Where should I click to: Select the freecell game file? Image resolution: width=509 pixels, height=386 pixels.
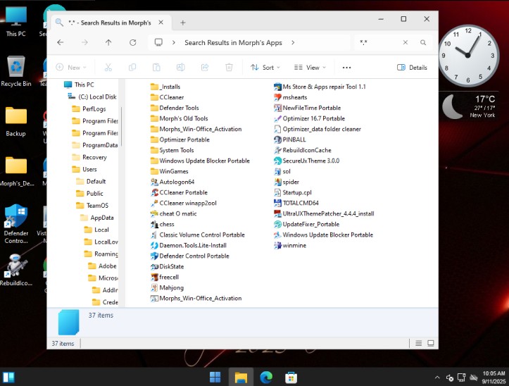tap(165, 277)
